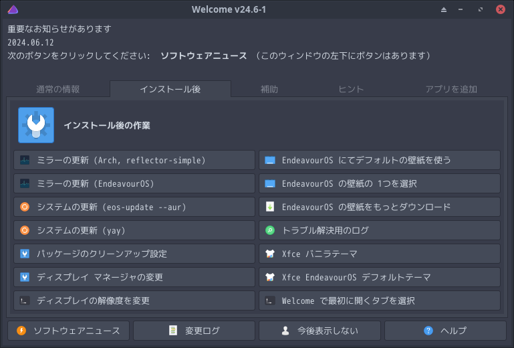Click the lightning icon on ソフトウェアニュース button
Viewport: 514px width, 348px height.
tap(21, 331)
